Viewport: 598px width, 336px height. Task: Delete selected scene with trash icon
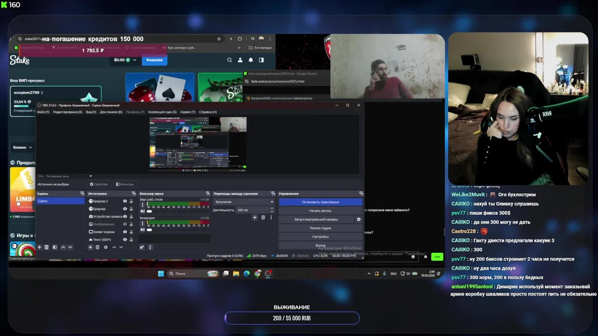(46, 247)
